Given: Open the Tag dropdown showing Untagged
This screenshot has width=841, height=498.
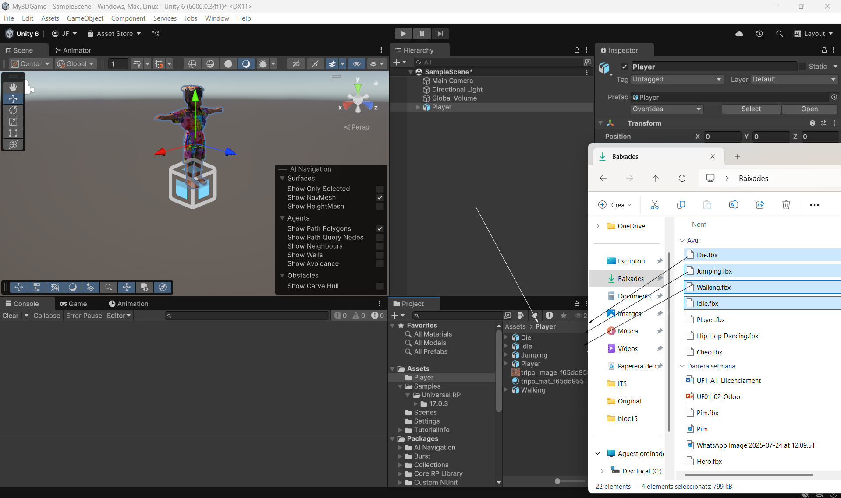Looking at the screenshot, I should point(677,79).
